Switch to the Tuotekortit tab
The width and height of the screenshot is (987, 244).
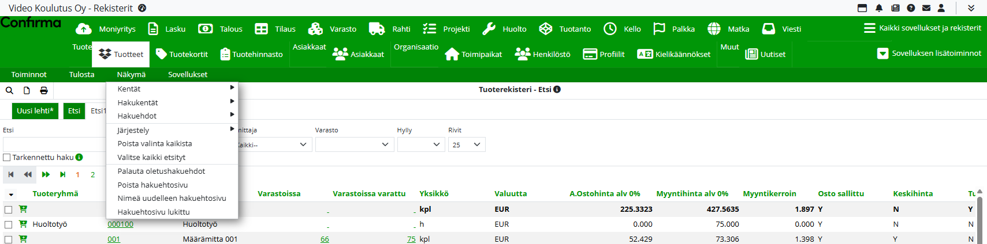coord(182,54)
